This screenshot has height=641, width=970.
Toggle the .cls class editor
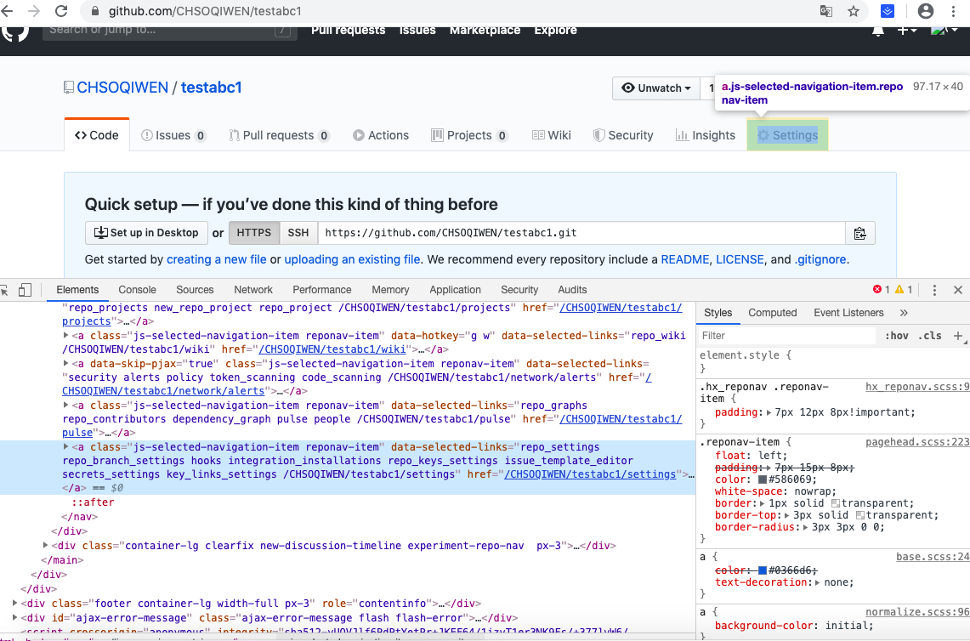[x=930, y=336]
